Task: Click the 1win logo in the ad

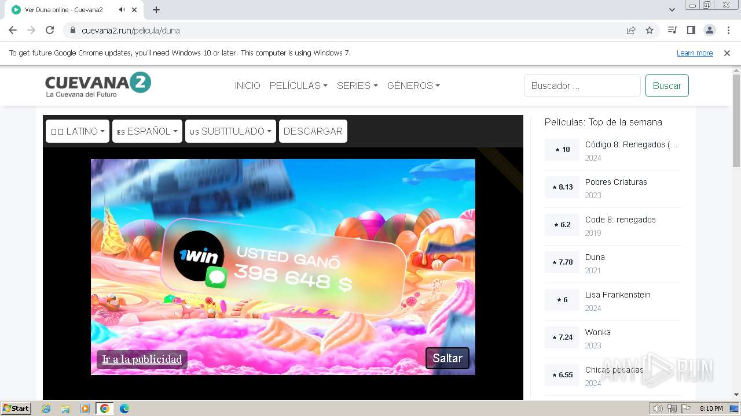Action: (x=199, y=256)
